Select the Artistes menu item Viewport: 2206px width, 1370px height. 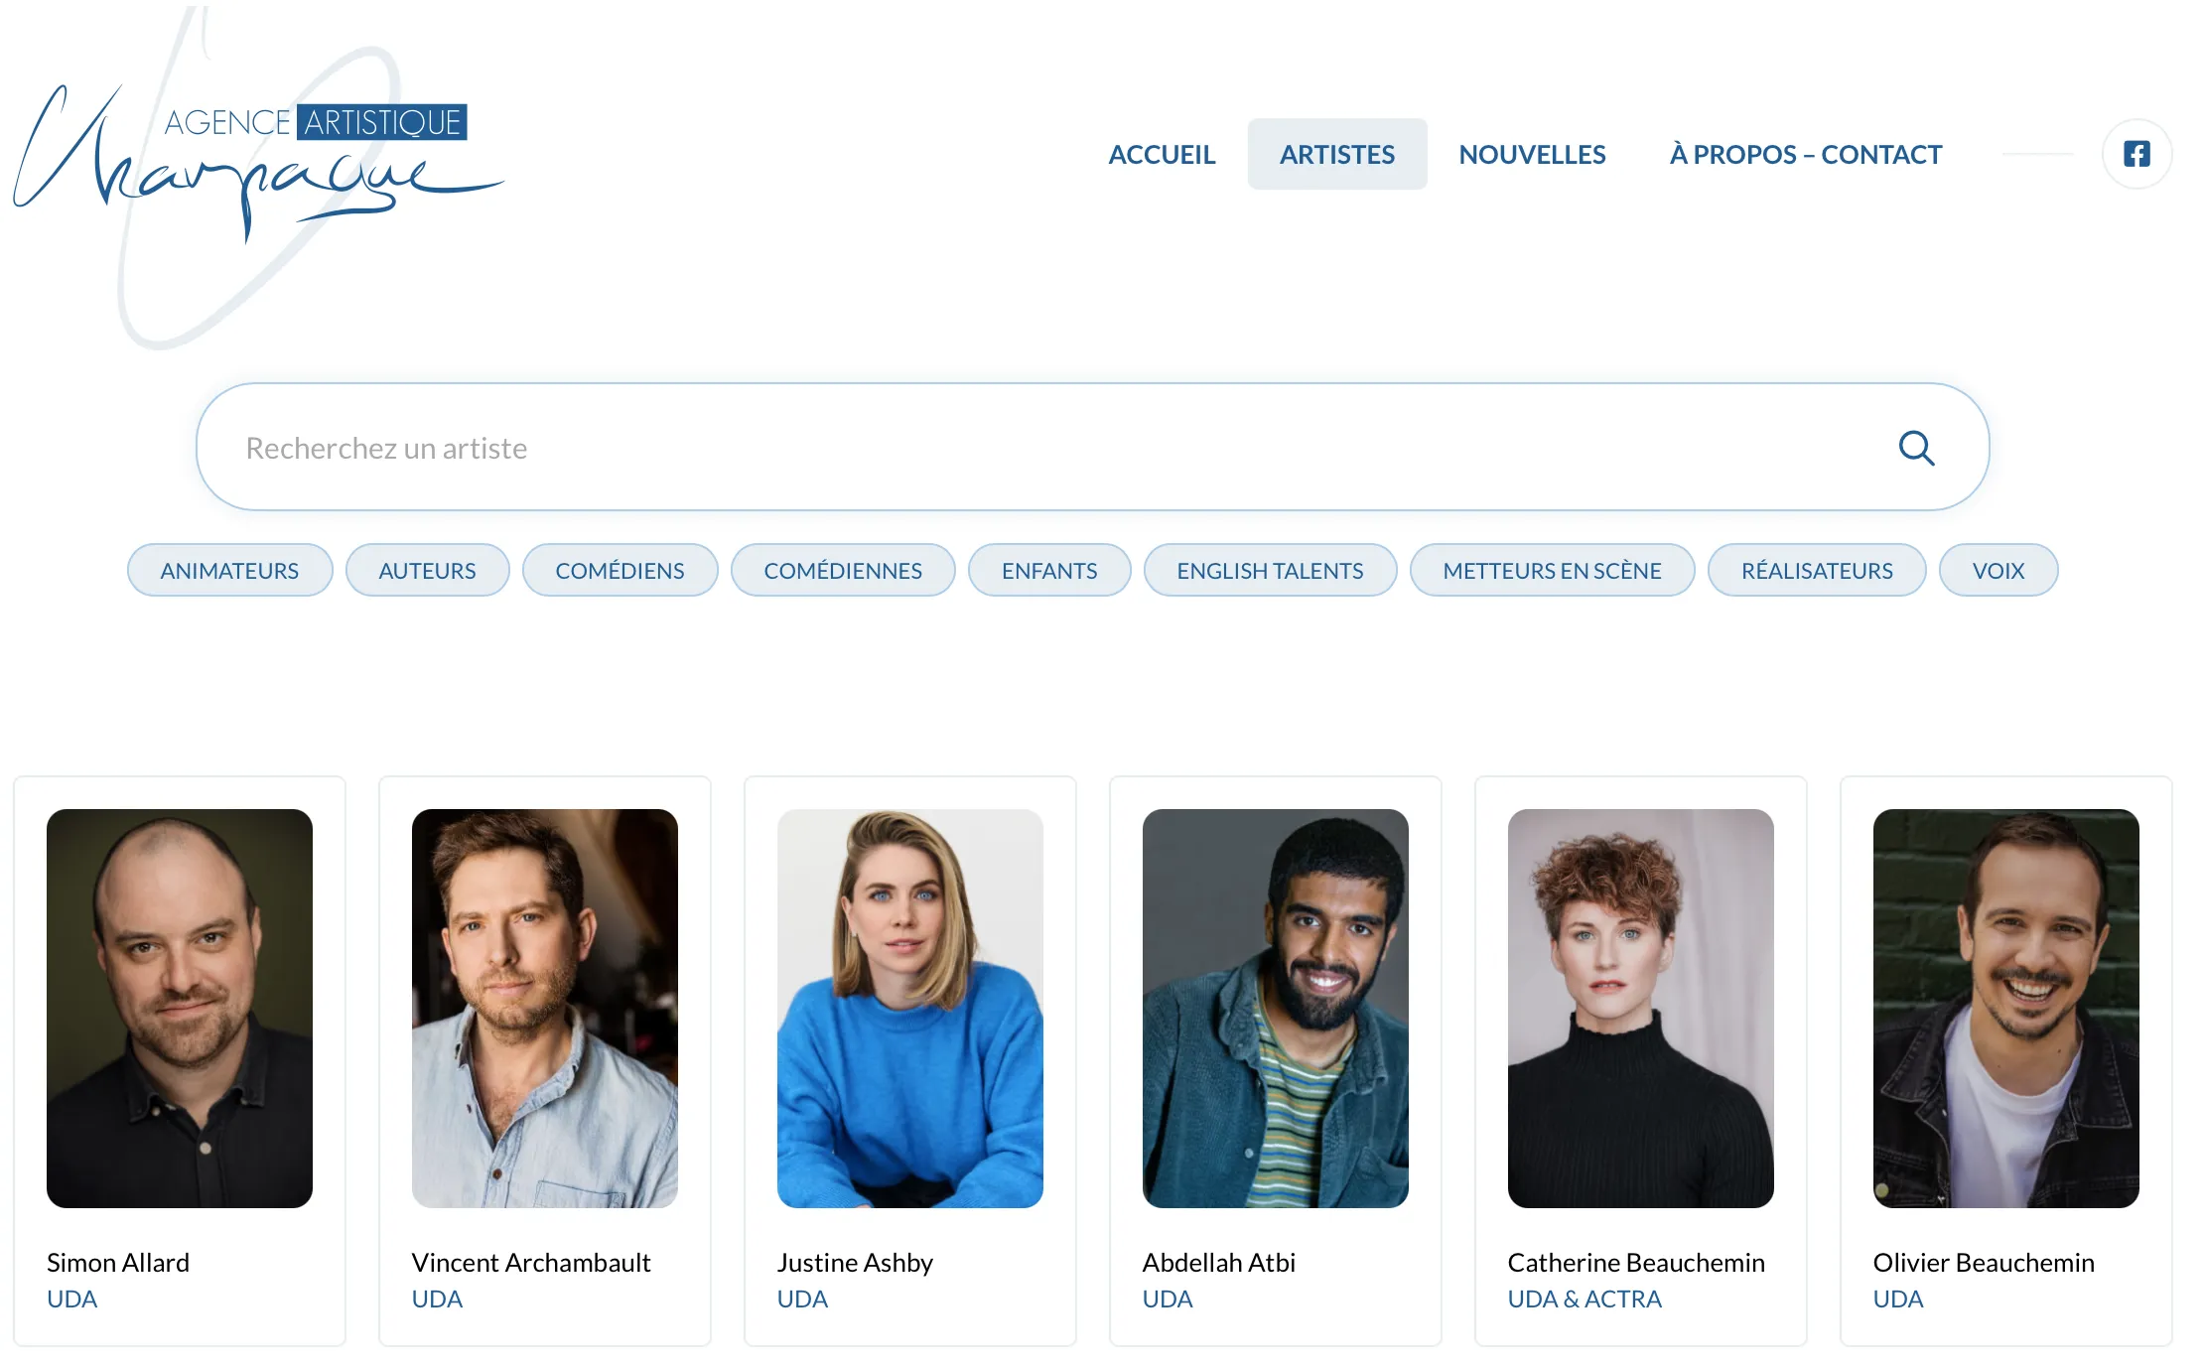(1336, 154)
